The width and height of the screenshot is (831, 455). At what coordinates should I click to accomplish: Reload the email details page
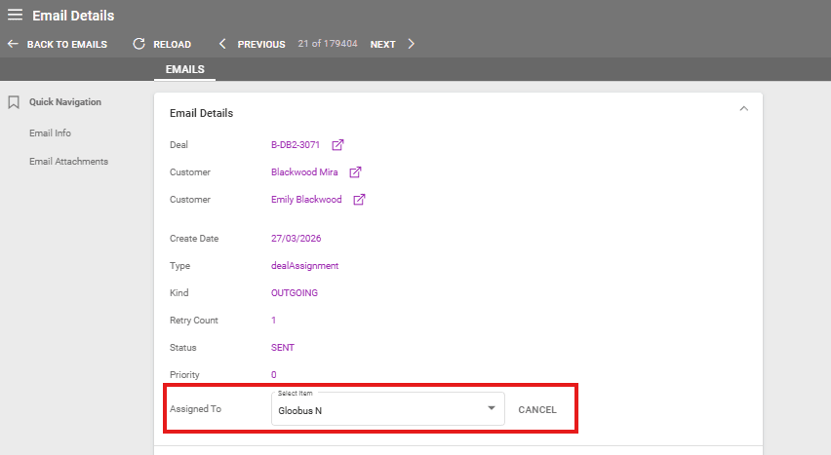point(162,44)
